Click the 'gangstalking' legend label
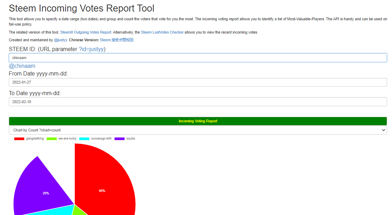 [35, 138]
